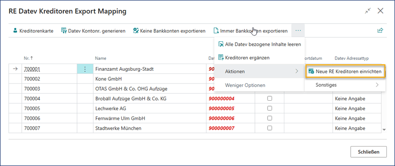Viewport: 395px width, 166px height.
Task: Open Keine Angabe dropdown for 700004
Action: point(357,98)
